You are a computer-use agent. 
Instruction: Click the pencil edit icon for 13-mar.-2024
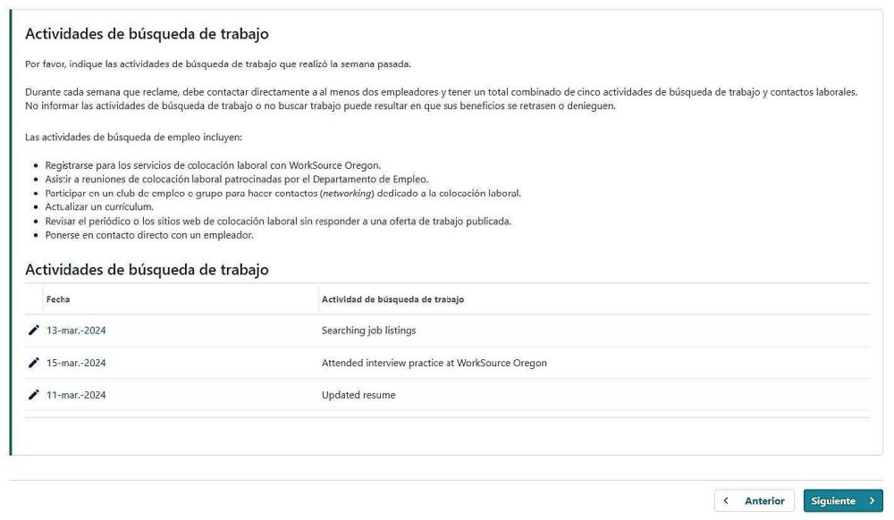point(34,331)
